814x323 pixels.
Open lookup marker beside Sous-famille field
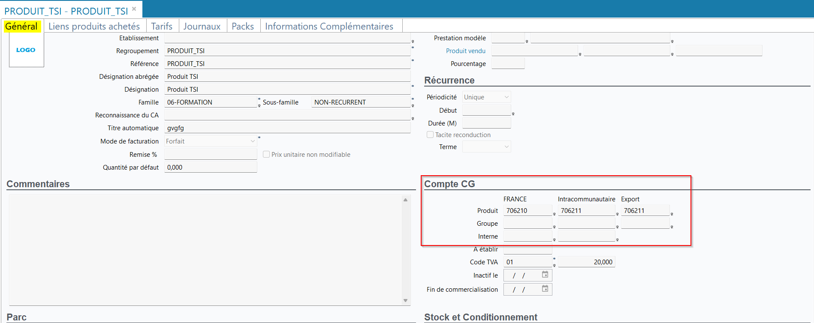[413, 106]
